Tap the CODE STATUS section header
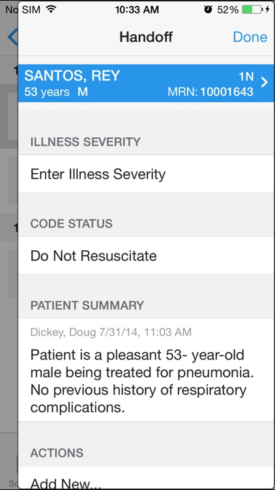 (72, 223)
